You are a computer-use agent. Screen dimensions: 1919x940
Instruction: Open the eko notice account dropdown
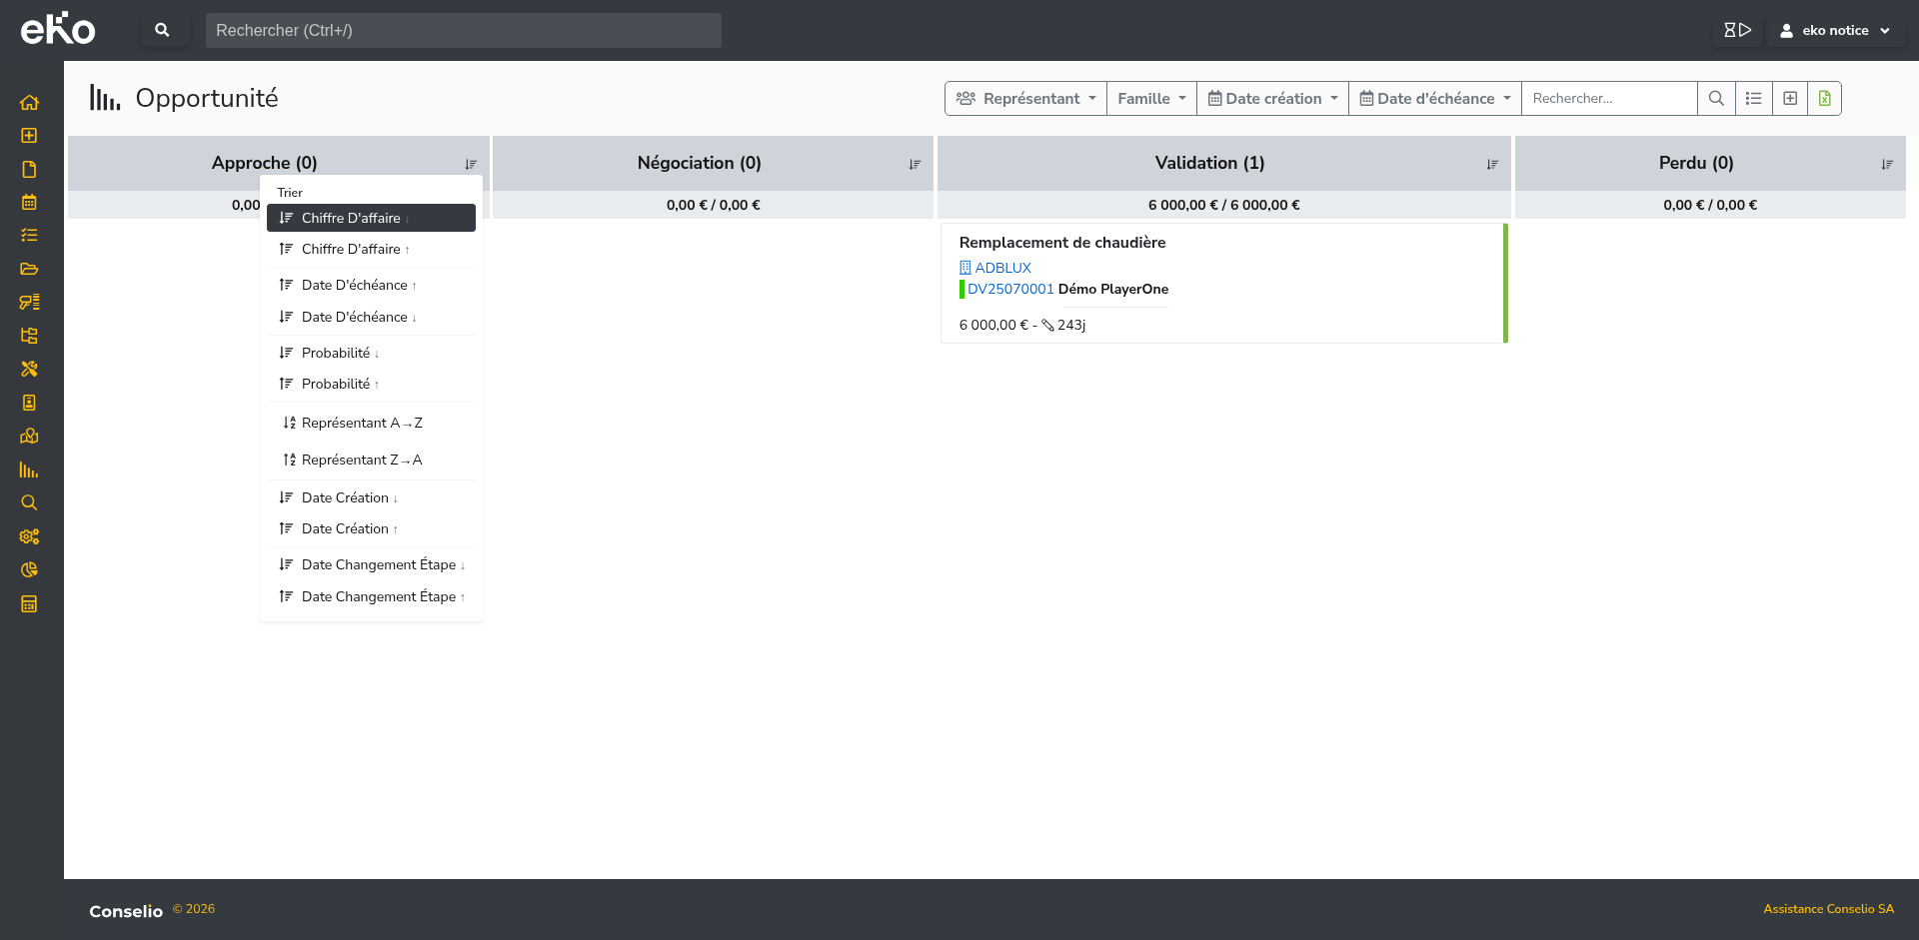(x=1833, y=30)
